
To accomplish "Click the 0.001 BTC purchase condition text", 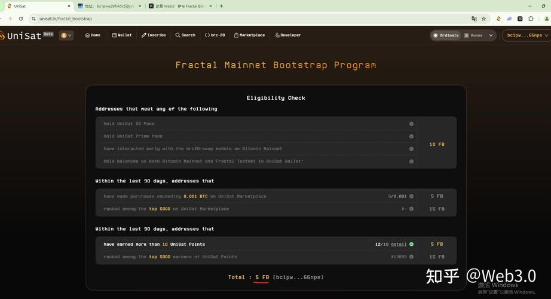I will point(185,196).
